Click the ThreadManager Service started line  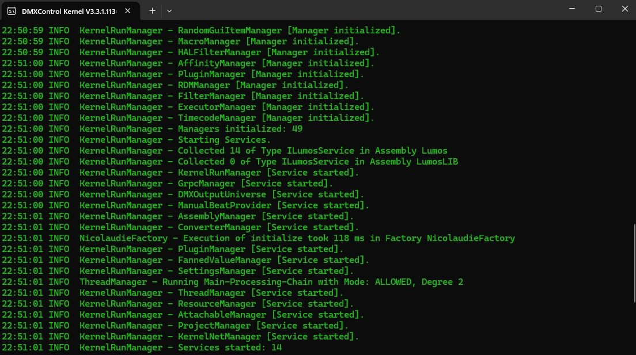pos(173,293)
